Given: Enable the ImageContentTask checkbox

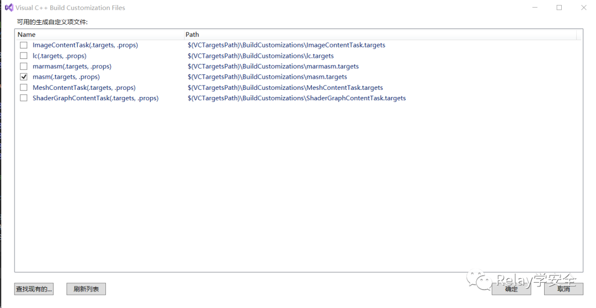Looking at the screenshot, I should pos(24,45).
